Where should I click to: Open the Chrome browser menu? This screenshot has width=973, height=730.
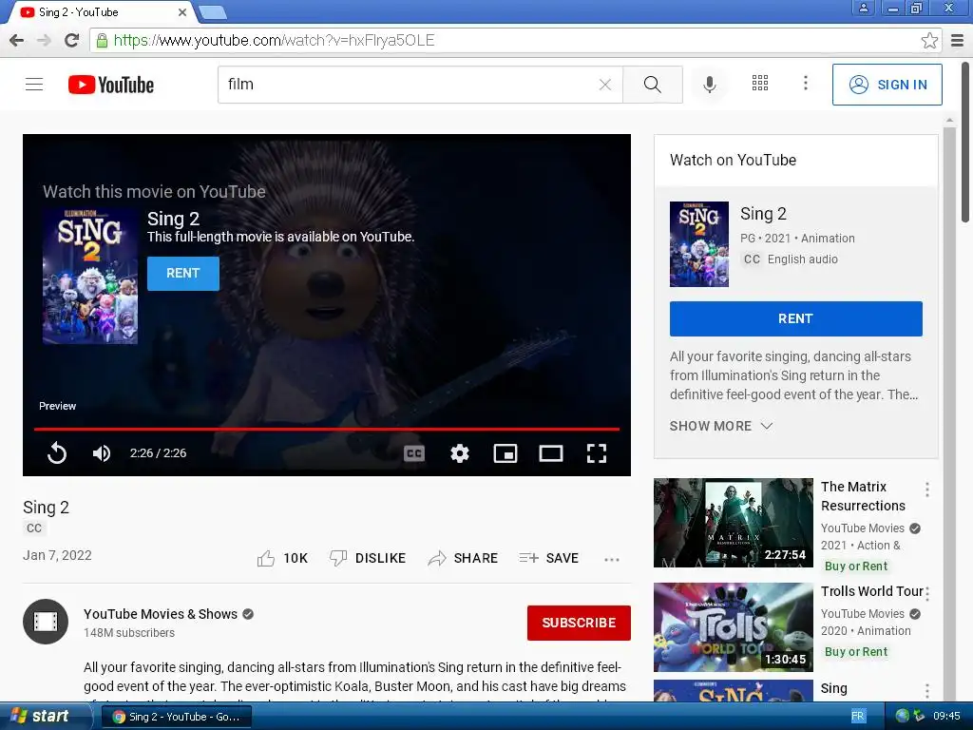[x=958, y=40]
